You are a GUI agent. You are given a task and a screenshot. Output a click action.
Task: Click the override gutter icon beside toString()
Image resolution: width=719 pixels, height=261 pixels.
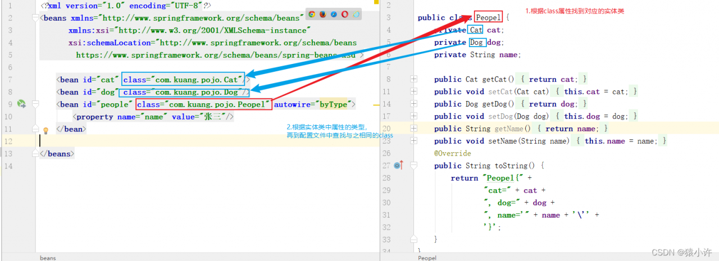[x=399, y=166]
